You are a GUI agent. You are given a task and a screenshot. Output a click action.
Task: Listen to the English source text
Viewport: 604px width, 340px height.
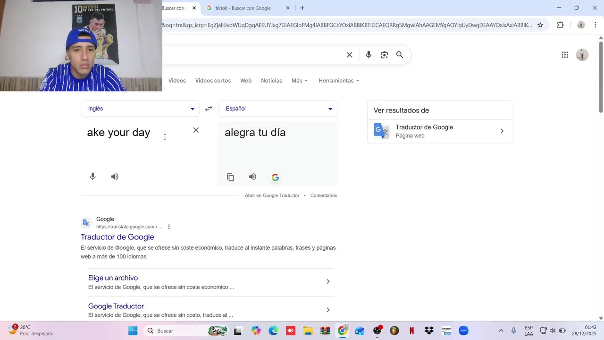[115, 177]
